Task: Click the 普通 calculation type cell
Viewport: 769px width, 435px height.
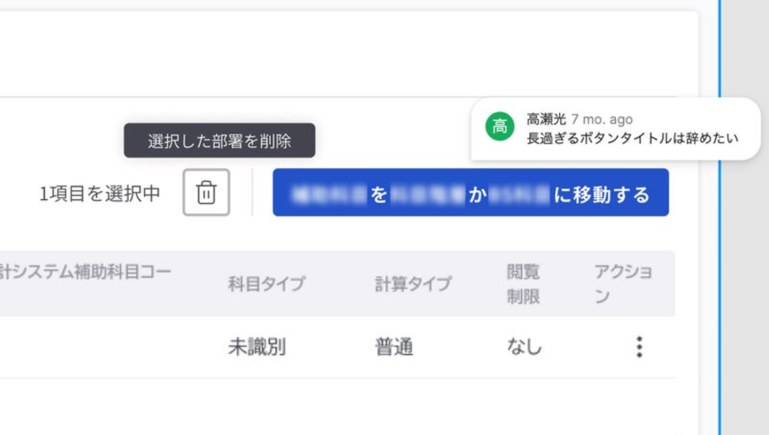Action: tap(394, 347)
